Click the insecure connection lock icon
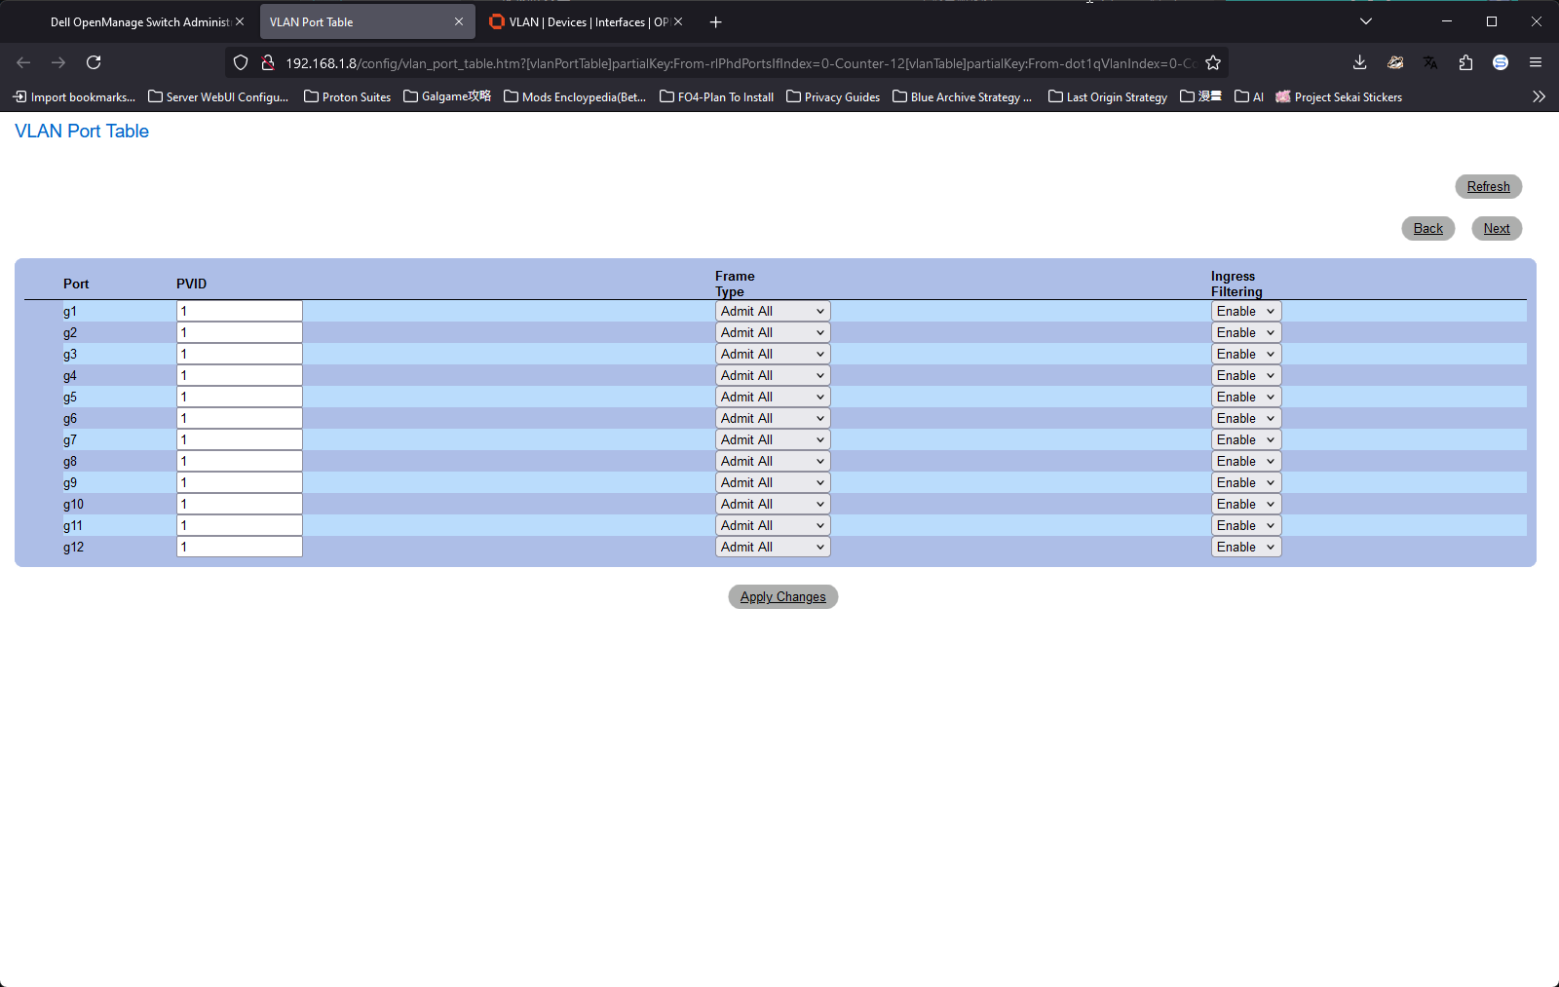1559x987 pixels. 267,62
